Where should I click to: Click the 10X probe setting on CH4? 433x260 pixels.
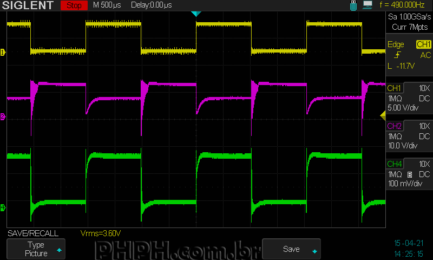424,164
